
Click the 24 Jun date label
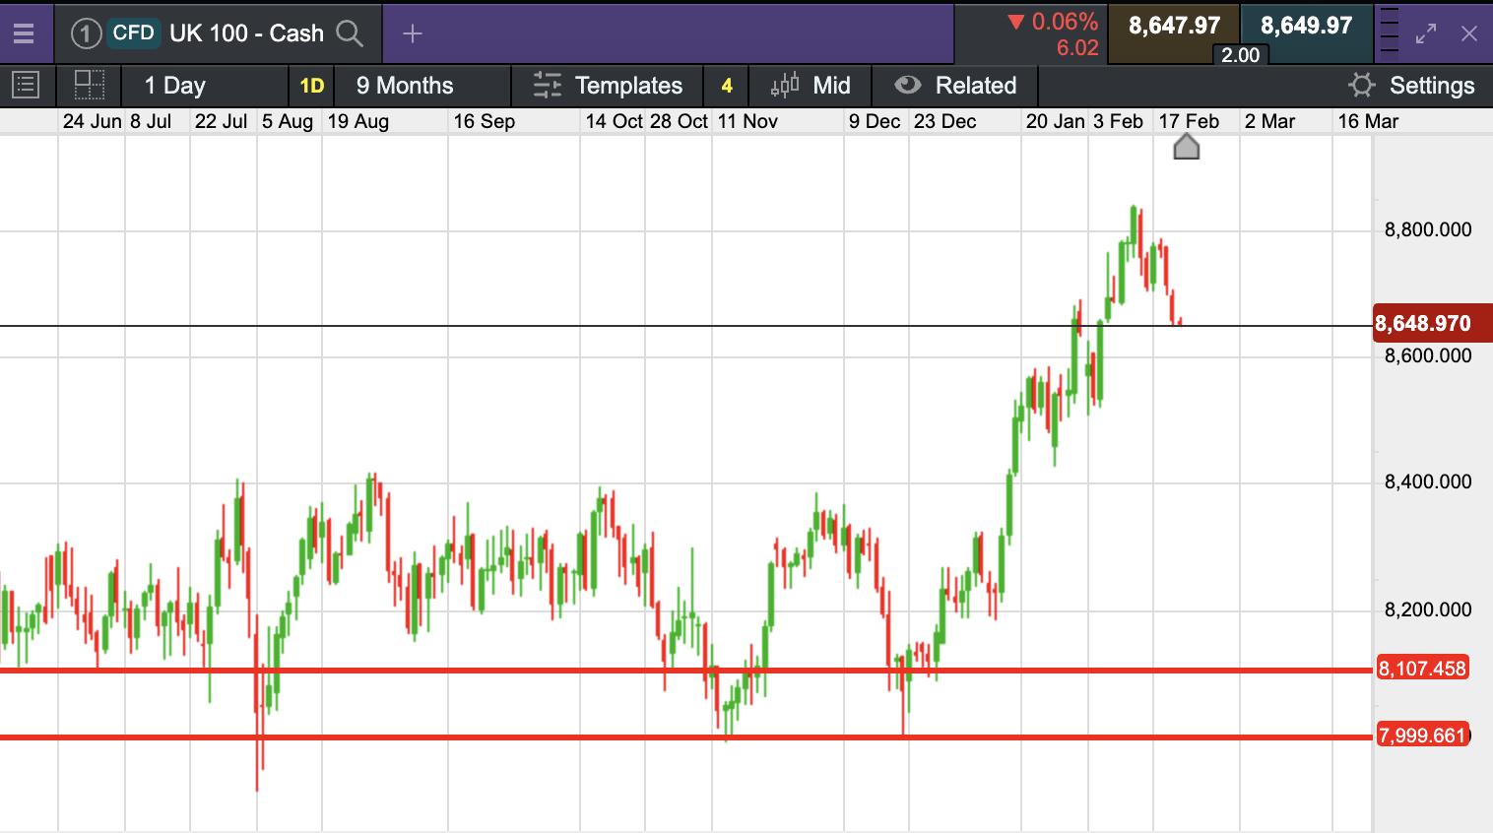click(x=93, y=121)
